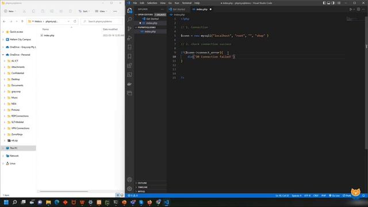This screenshot has width=368, height=207.
Task: Click the Spaces: 4 indentation status item
Action: pos(297,195)
